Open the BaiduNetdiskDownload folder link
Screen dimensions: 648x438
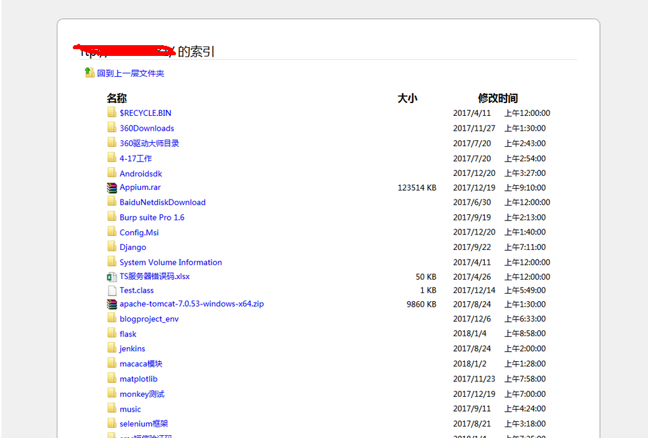(x=163, y=202)
